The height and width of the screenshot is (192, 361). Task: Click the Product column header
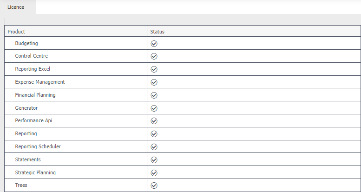tap(16, 32)
